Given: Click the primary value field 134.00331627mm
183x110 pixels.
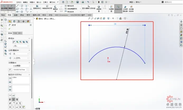Looking at the screenshot, I should (20, 70).
